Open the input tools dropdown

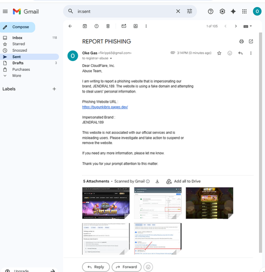(x=248, y=26)
